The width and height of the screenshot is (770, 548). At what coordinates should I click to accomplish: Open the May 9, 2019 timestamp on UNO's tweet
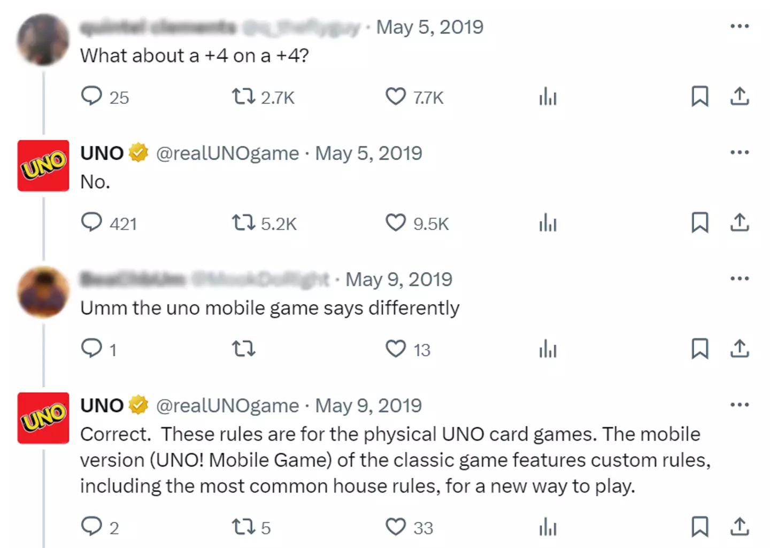click(368, 406)
